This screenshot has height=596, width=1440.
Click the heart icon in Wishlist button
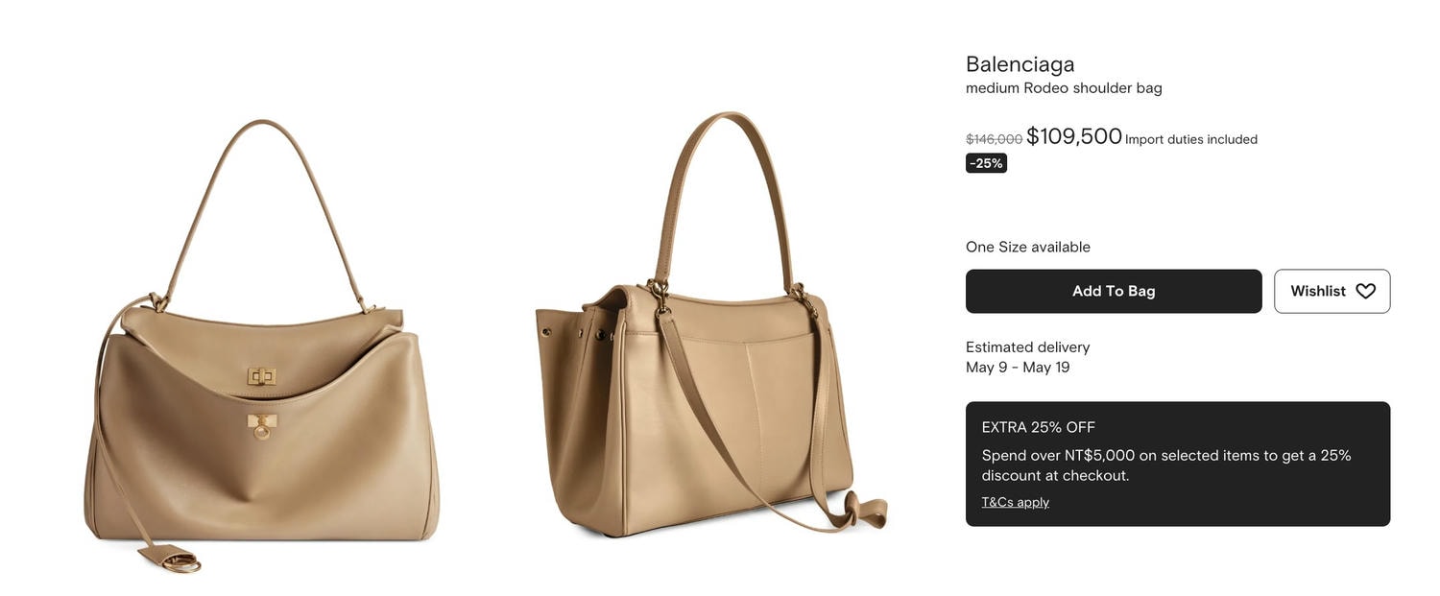1365,291
